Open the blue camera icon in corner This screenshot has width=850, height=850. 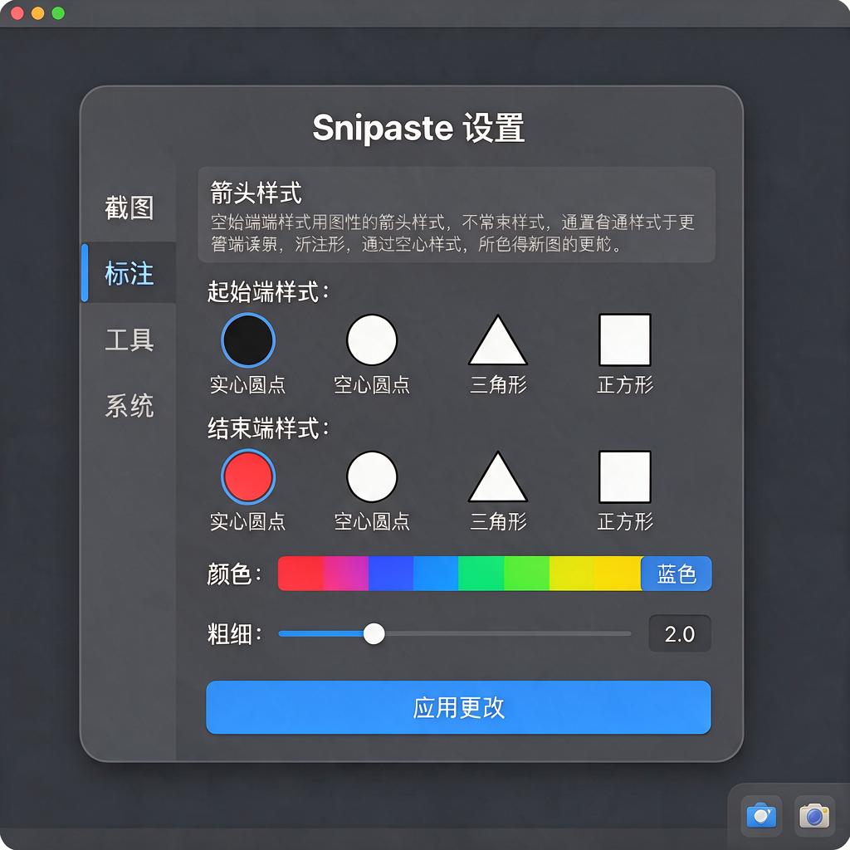pos(761,816)
